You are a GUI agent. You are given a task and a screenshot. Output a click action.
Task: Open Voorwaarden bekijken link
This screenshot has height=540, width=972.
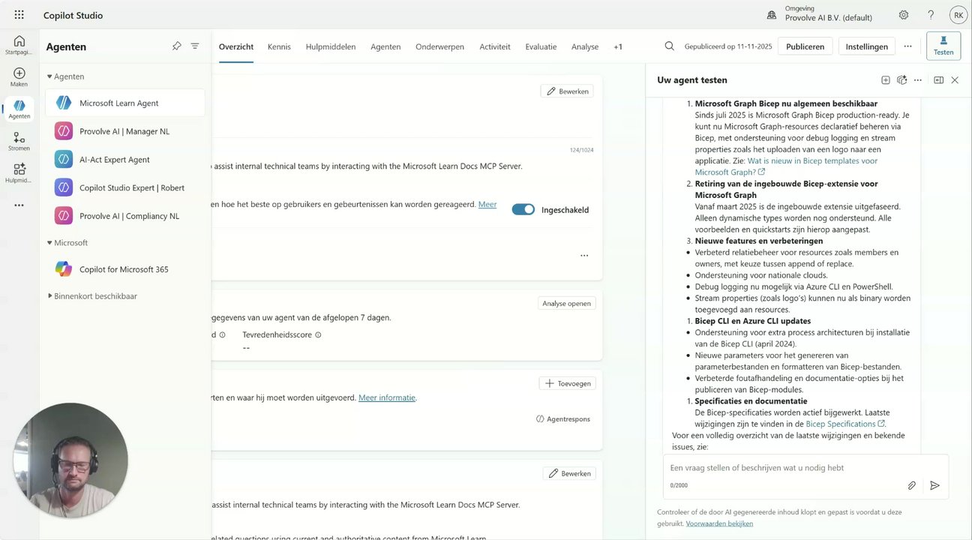click(x=719, y=523)
